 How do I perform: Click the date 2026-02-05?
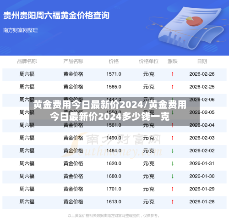pyautogui.click(x=202, y=112)
